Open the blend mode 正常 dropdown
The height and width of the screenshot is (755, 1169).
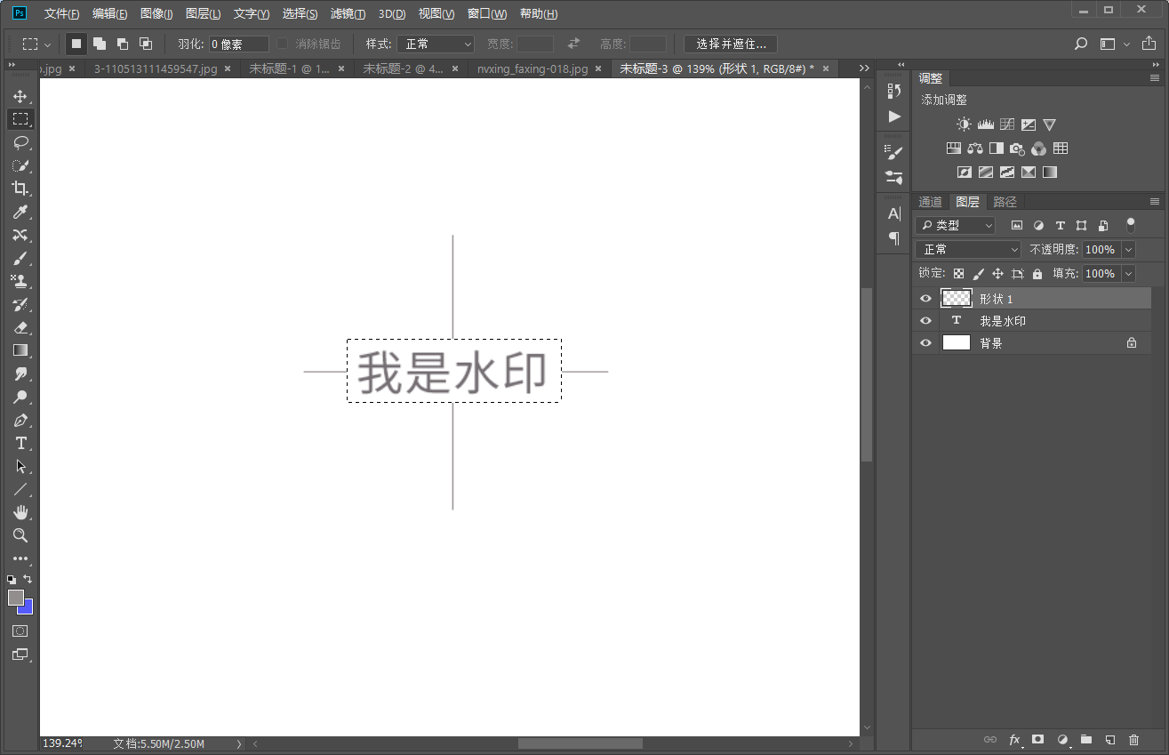(x=969, y=250)
